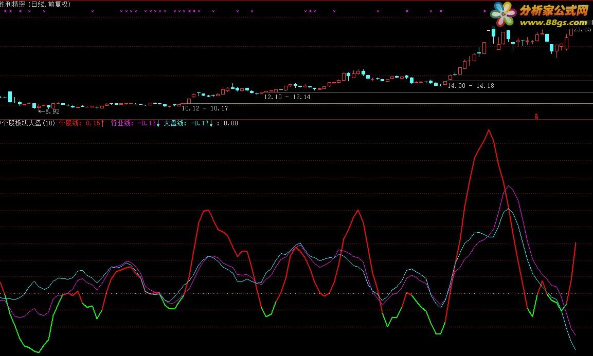
Task: Click the 10.12 - 10.17 price range label
Action: tap(205, 108)
